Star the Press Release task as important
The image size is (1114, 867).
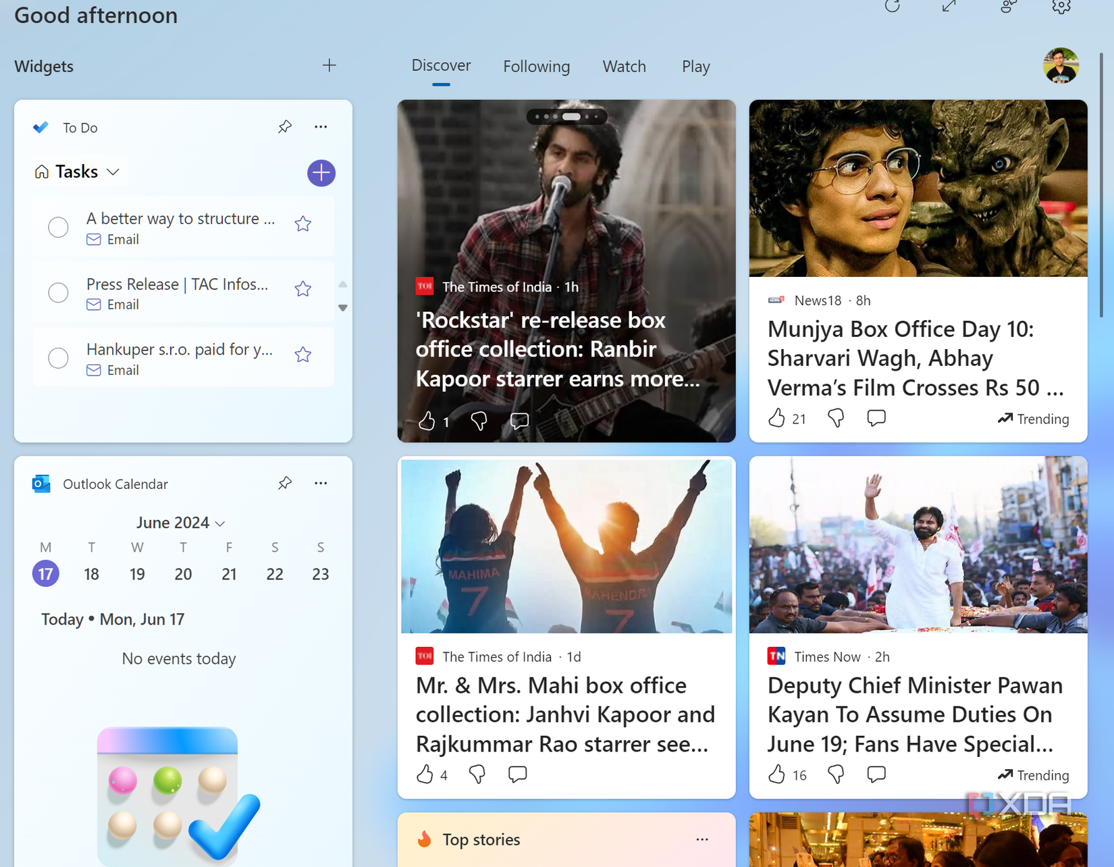(302, 288)
